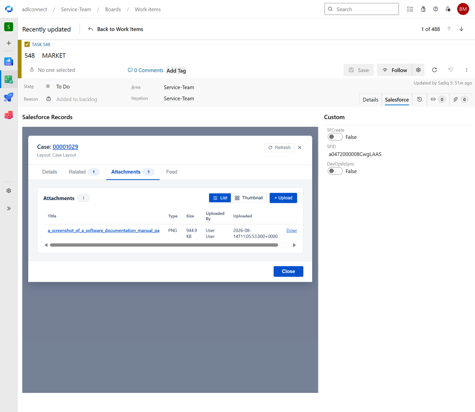Open the Area Service-Team field

tap(179, 87)
